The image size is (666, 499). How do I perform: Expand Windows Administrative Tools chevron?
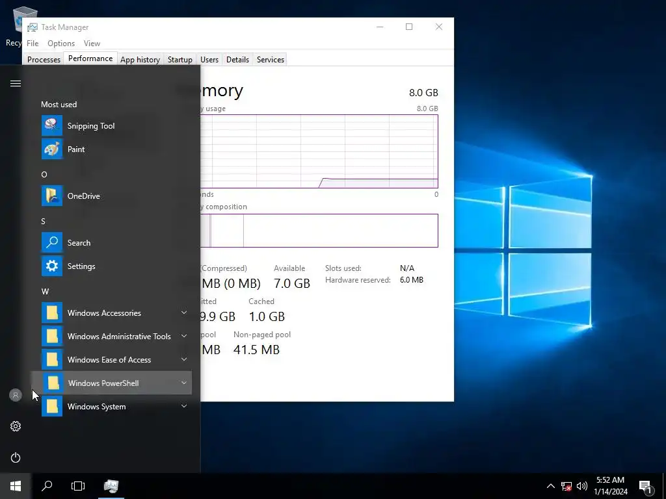(x=184, y=336)
